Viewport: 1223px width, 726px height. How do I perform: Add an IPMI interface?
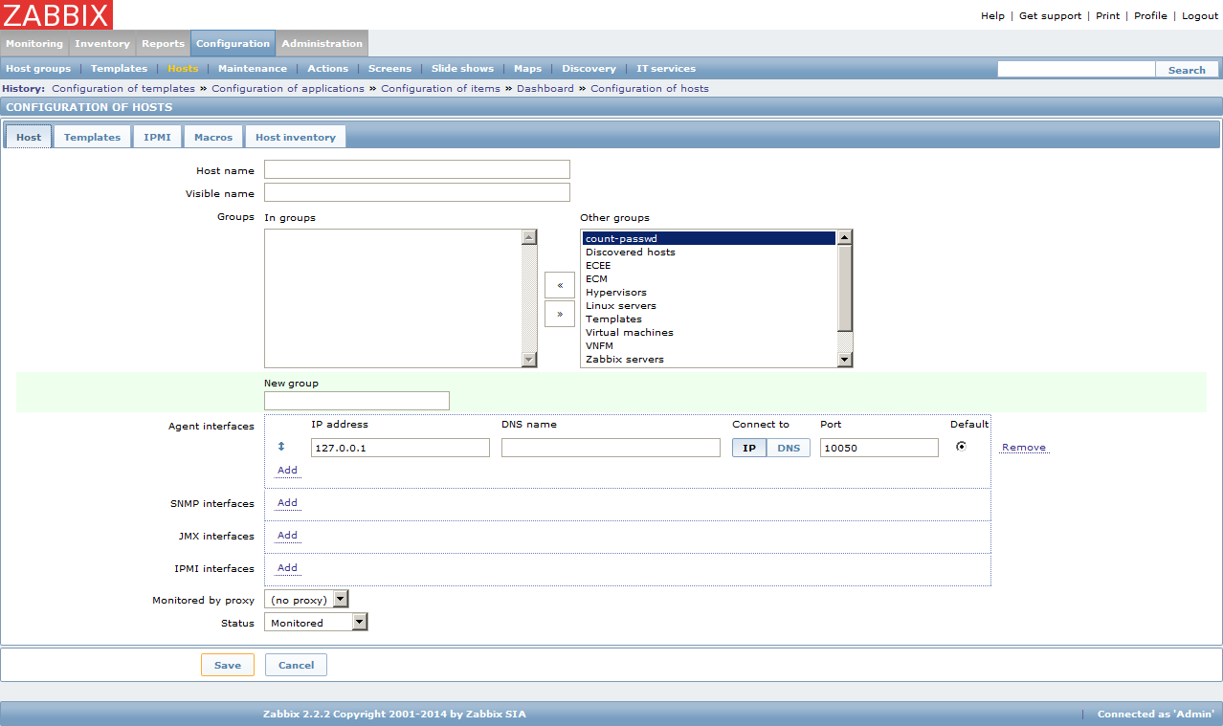(287, 568)
